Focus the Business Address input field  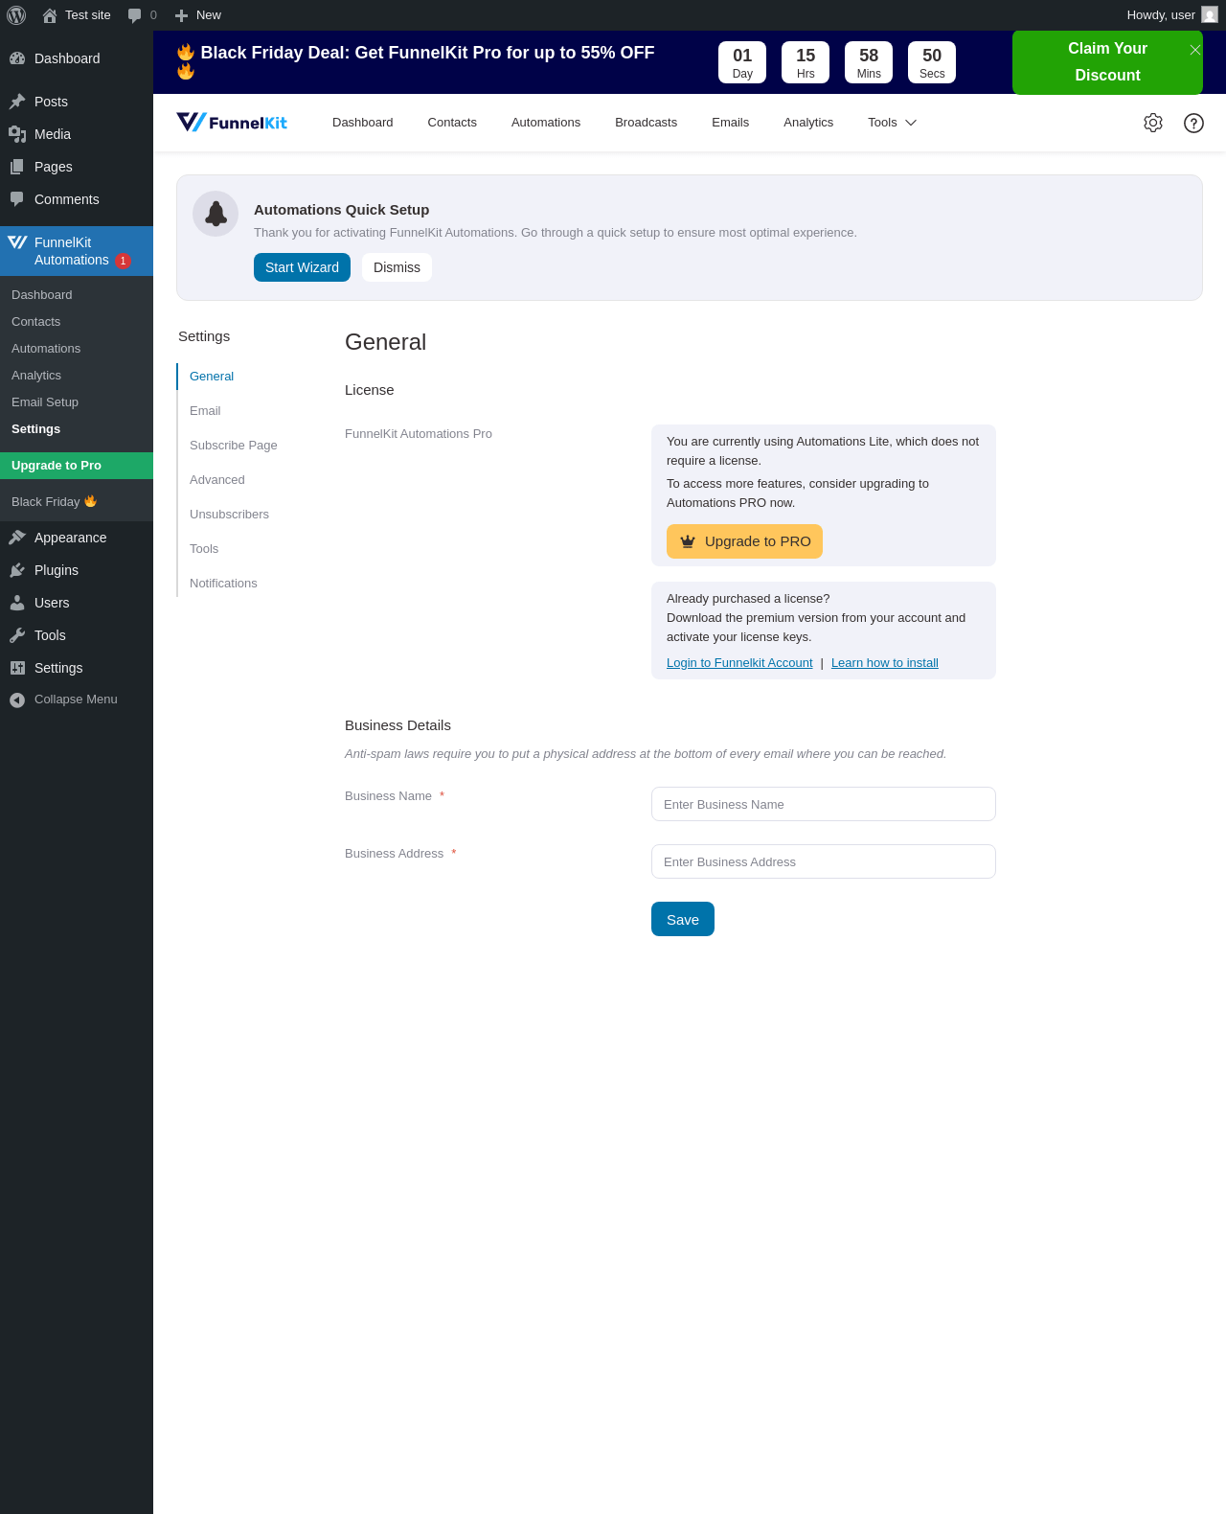tap(824, 861)
